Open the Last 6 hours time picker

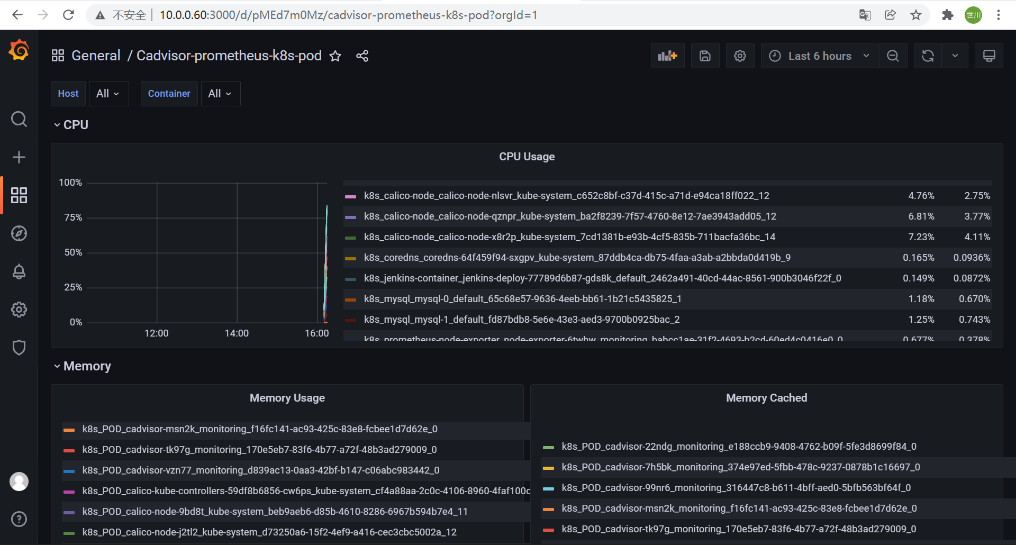[x=820, y=56]
